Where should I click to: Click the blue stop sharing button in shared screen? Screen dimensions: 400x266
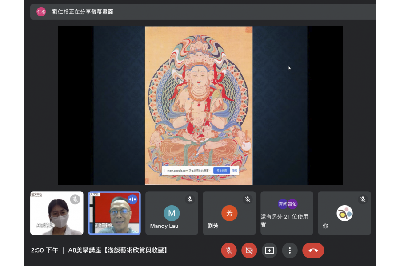pyautogui.click(x=221, y=171)
